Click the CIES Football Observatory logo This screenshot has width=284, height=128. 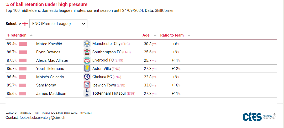[259, 117]
